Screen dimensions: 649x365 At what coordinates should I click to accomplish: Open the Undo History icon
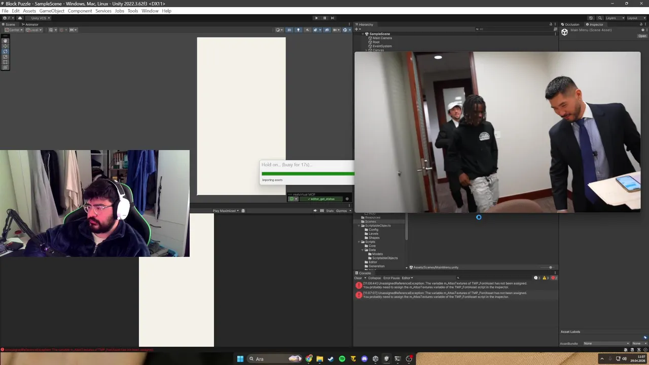[591, 18]
